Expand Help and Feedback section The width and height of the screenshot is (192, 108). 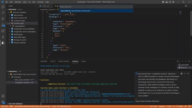tap(7, 104)
